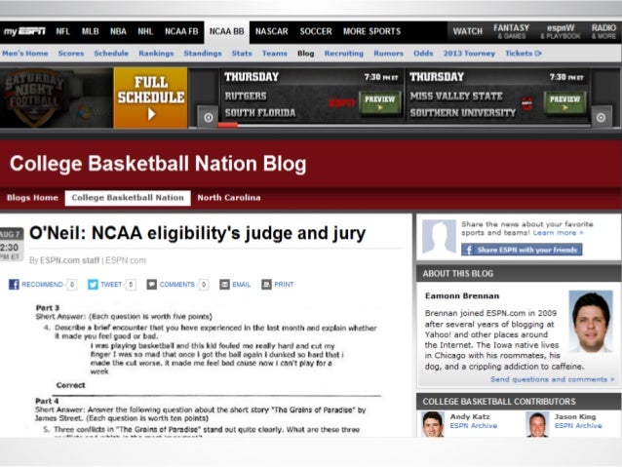Image resolution: width=622 pixels, height=467 pixels.
Task: Open the FANTASY & GAMES menu
Action: (x=511, y=31)
